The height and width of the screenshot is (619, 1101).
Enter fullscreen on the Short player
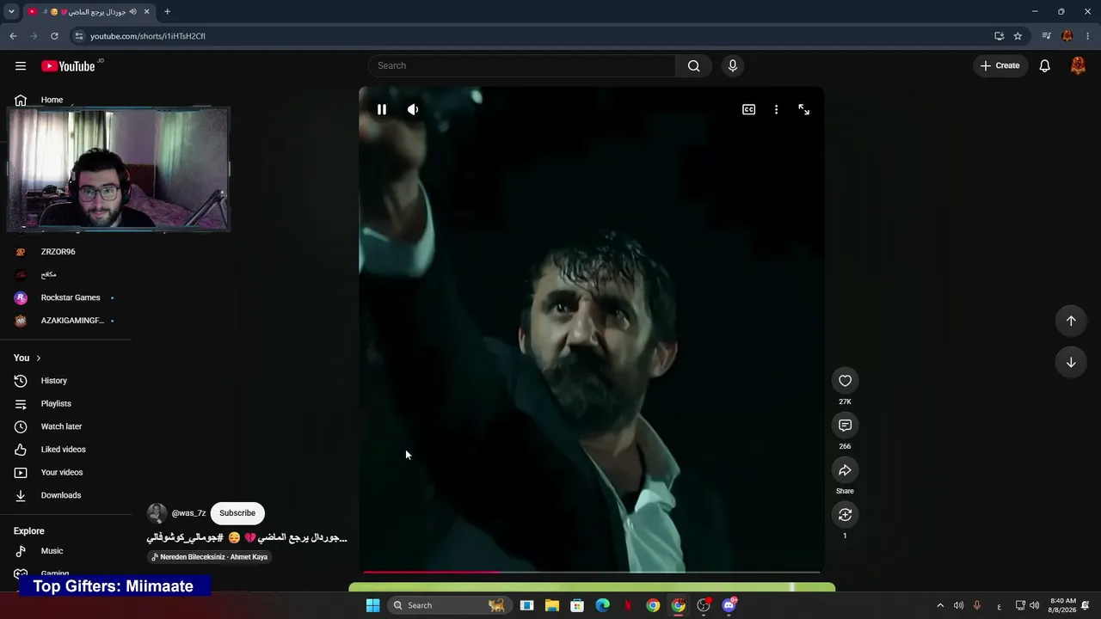click(803, 109)
